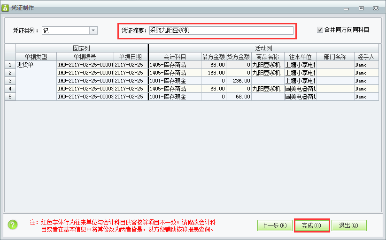386x240 pixels.
Task: Click row 3 account 1001-库存现金
Action: click(x=175, y=81)
